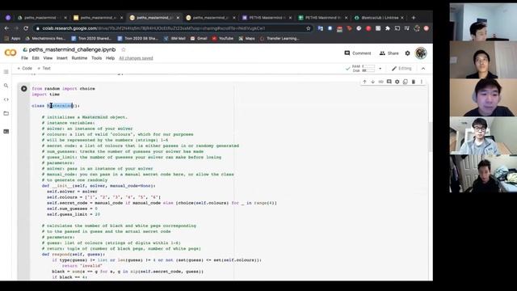Screen dimensions: 517x291
Task: Open the File menu
Action: (x=24, y=58)
